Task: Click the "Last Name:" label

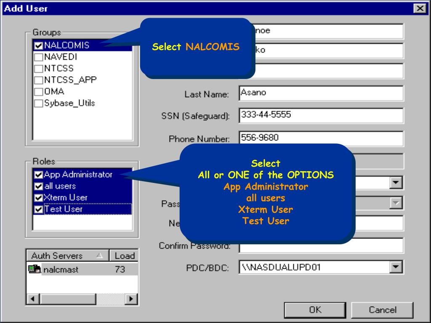Action: (207, 94)
